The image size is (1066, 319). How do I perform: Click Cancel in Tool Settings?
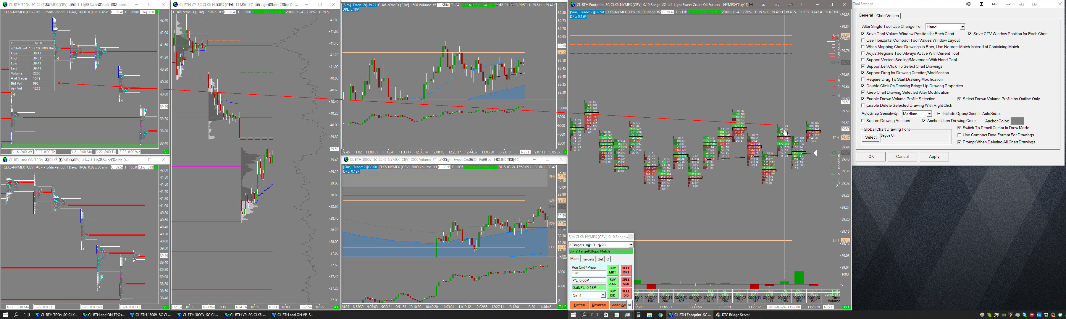click(x=902, y=156)
